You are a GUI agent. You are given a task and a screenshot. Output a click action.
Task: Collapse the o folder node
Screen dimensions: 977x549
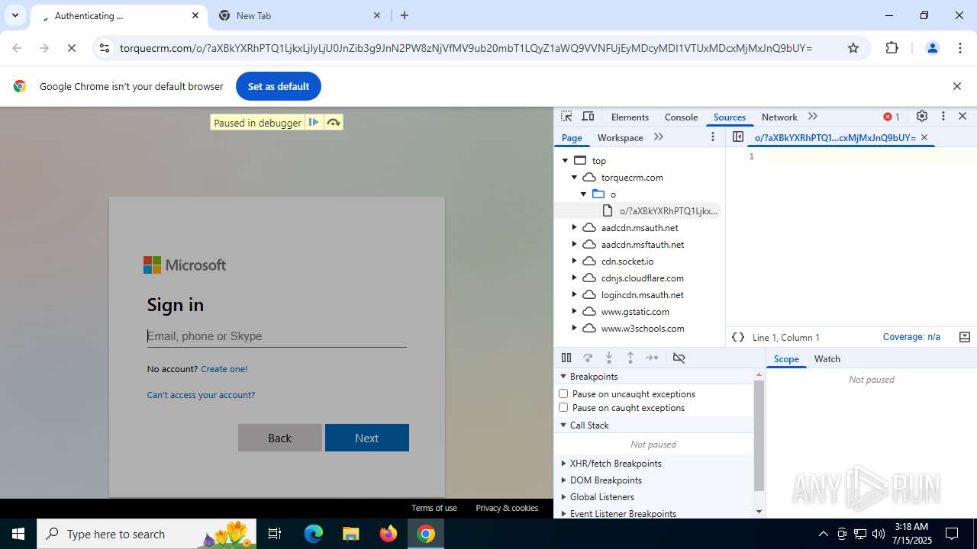pyautogui.click(x=584, y=194)
